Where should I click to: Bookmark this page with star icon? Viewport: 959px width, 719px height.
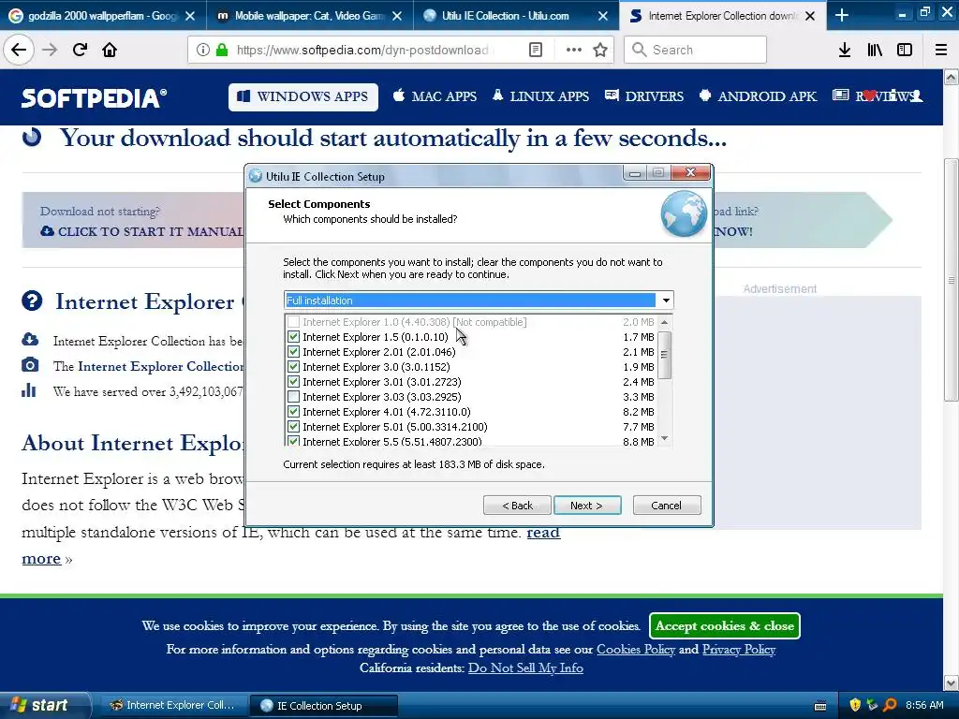tap(600, 50)
